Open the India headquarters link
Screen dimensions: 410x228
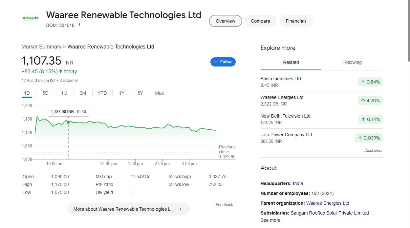(x=298, y=183)
